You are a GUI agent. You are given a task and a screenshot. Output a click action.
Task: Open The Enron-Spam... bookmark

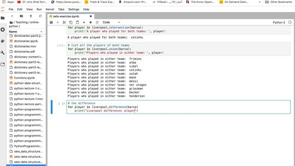click(200, 2)
